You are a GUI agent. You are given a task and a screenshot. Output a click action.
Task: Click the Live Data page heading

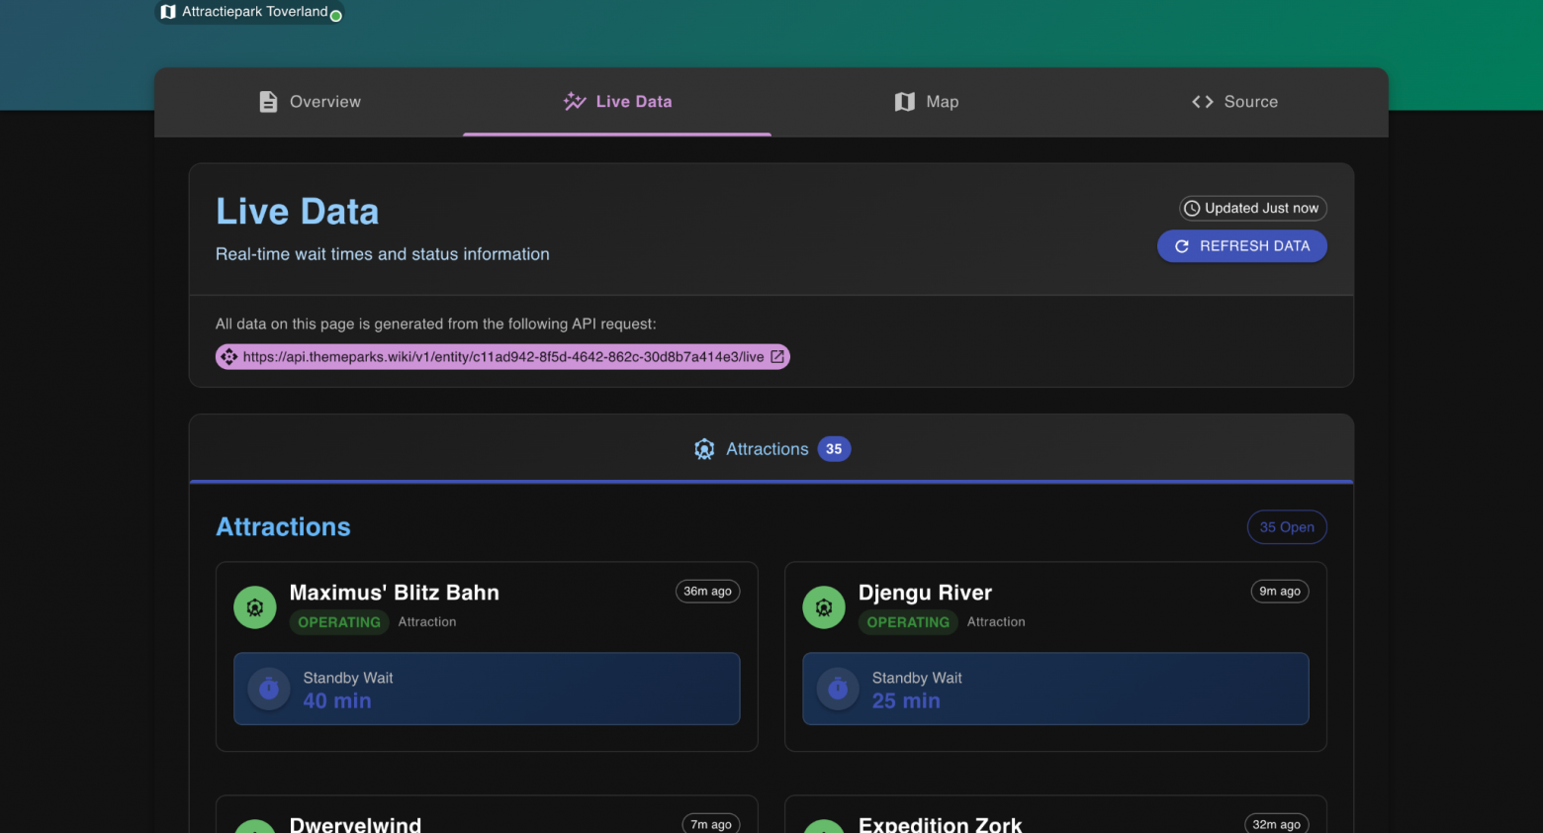click(298, 212)
